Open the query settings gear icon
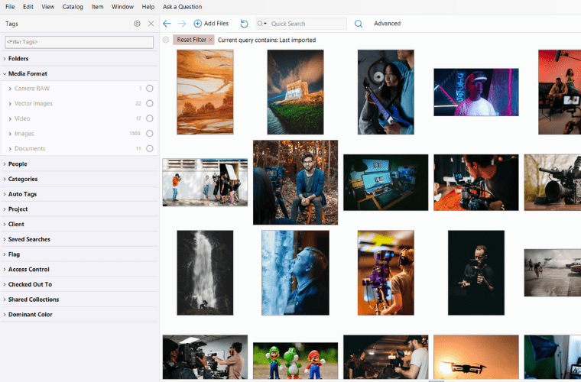Screen dimensions: 581x382 point(166,40)
